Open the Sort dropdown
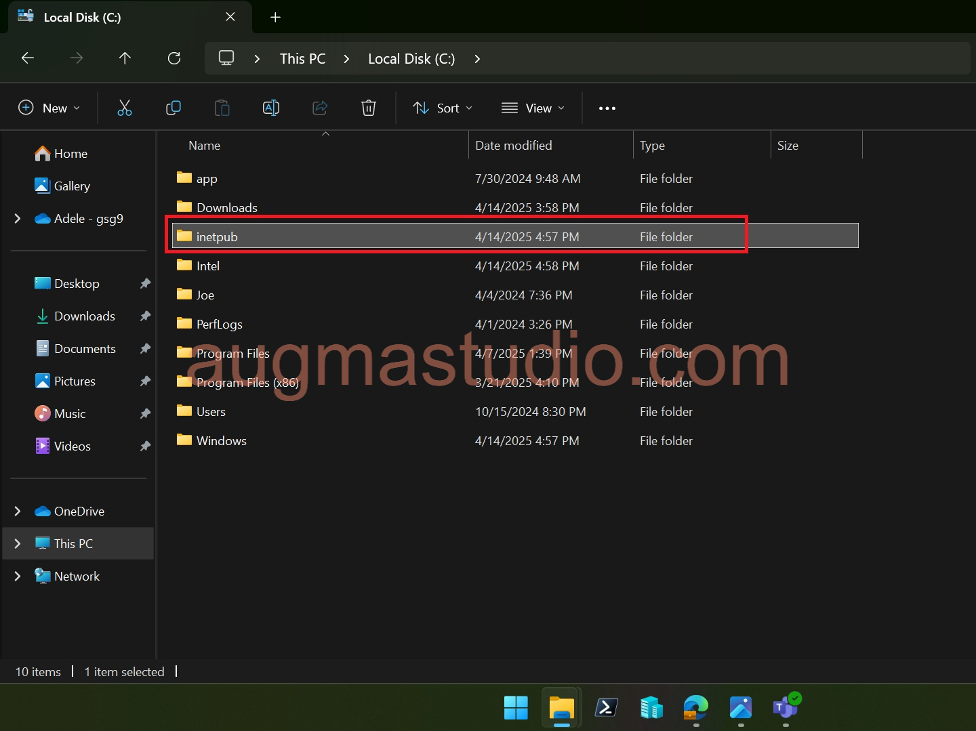The image size is (976, 731). [x=442, y=107]
